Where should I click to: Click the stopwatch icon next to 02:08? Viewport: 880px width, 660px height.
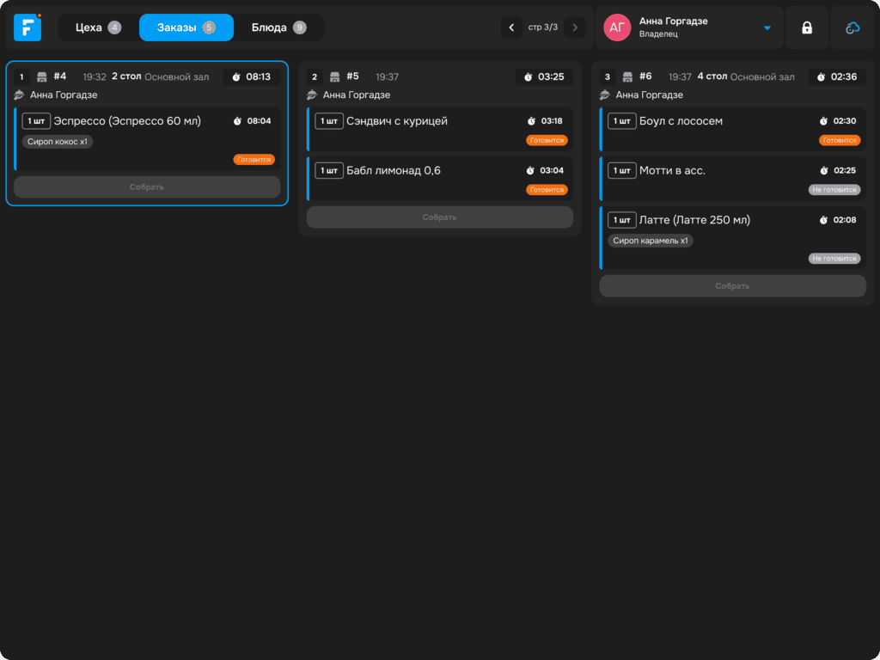[823, 220]
